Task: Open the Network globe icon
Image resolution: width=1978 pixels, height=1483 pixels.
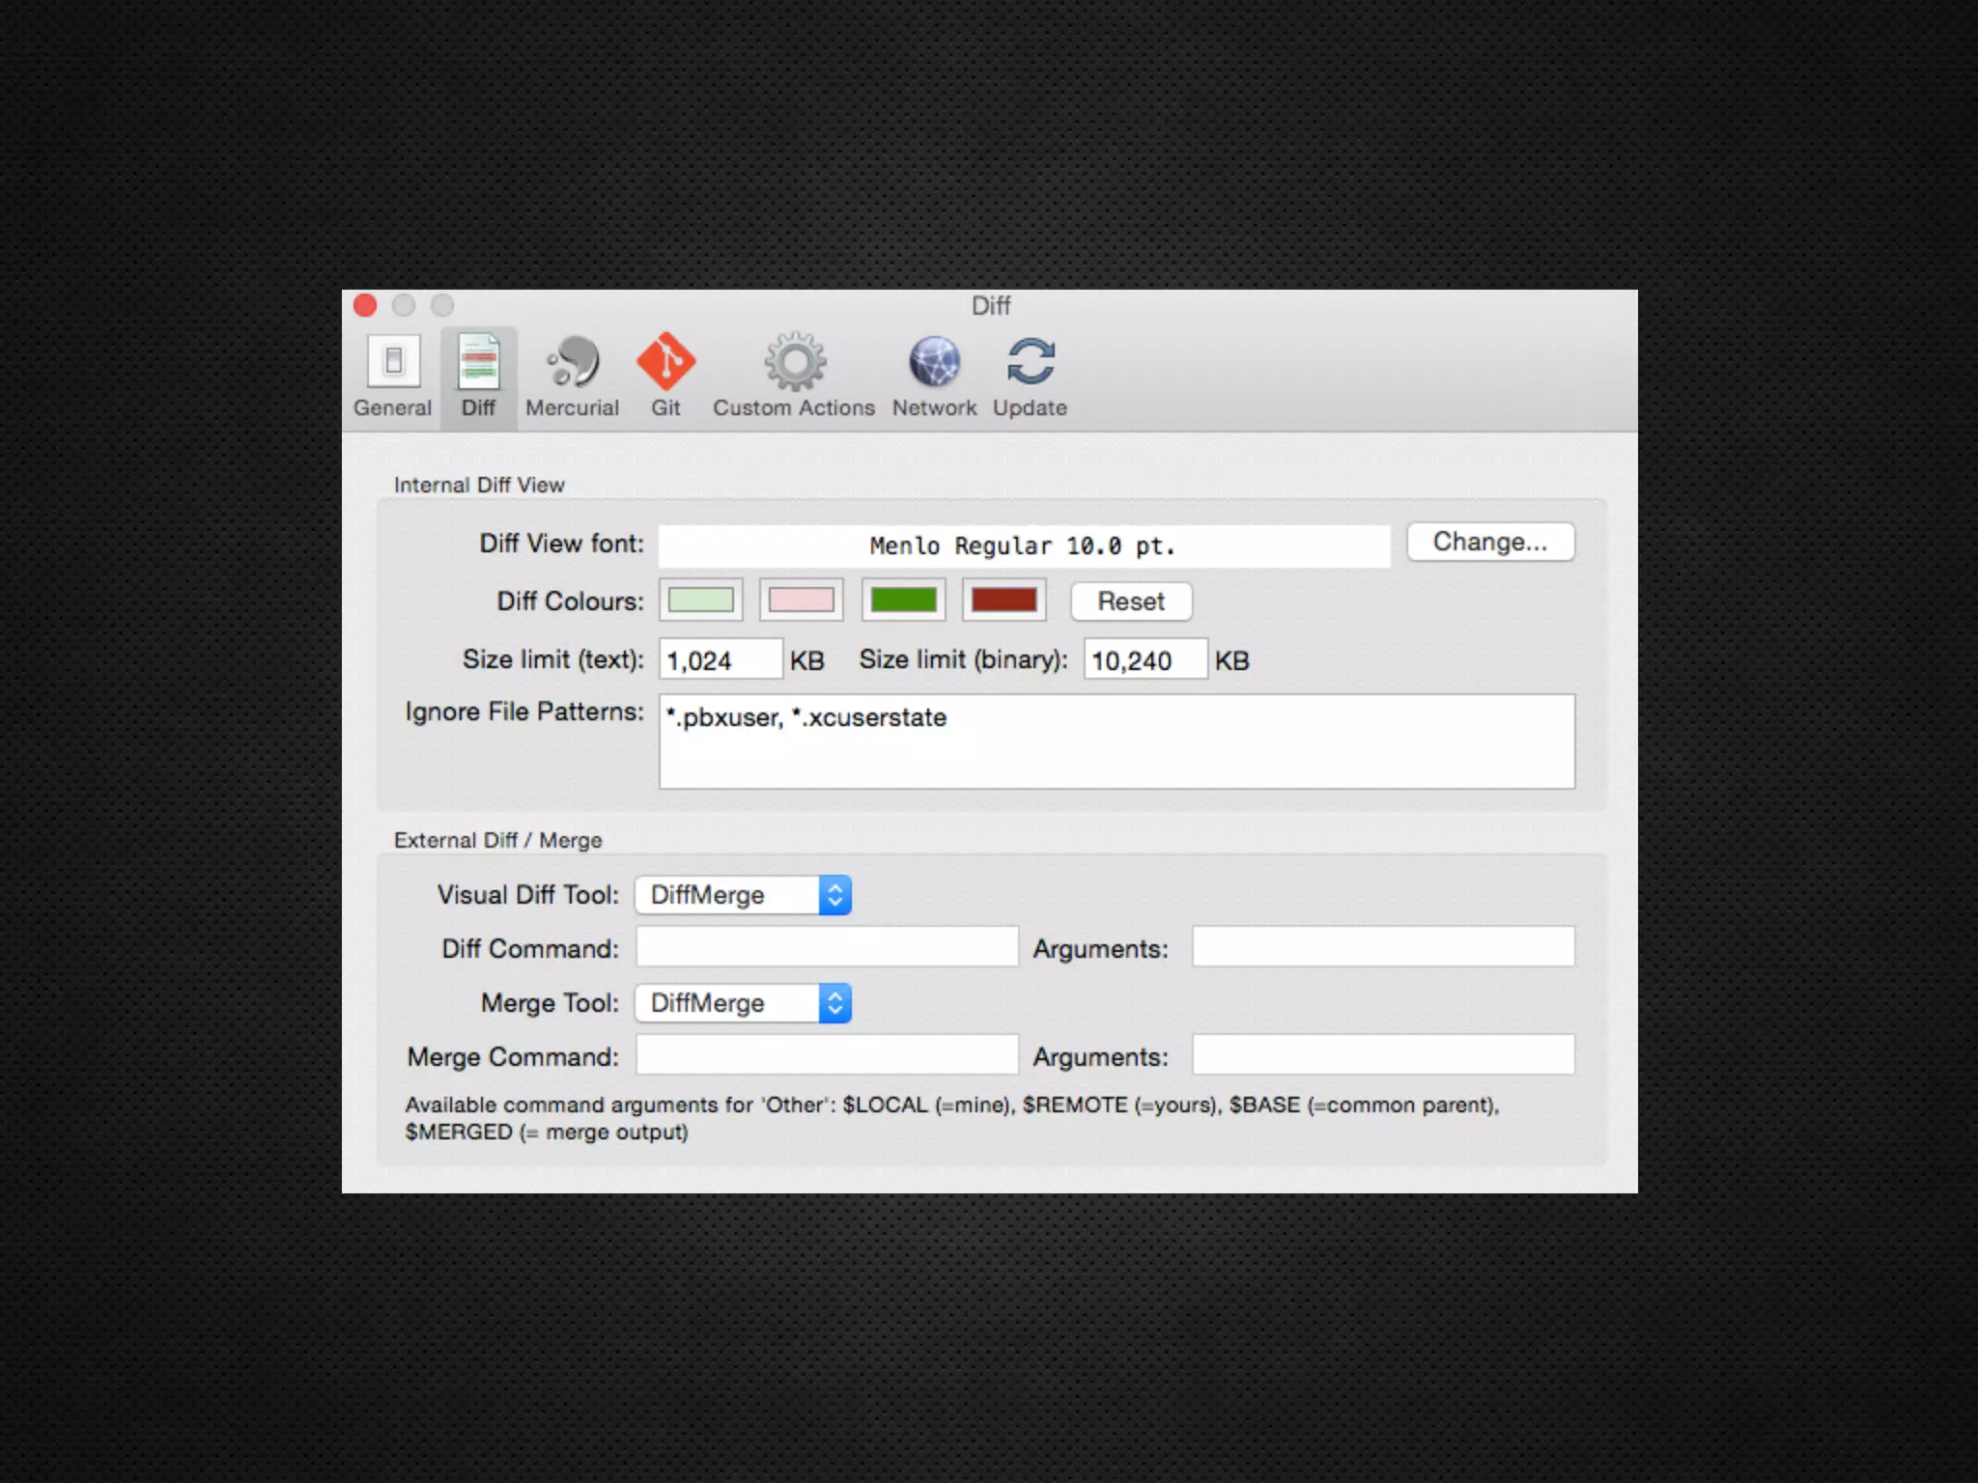Action: tap(934, 363)
